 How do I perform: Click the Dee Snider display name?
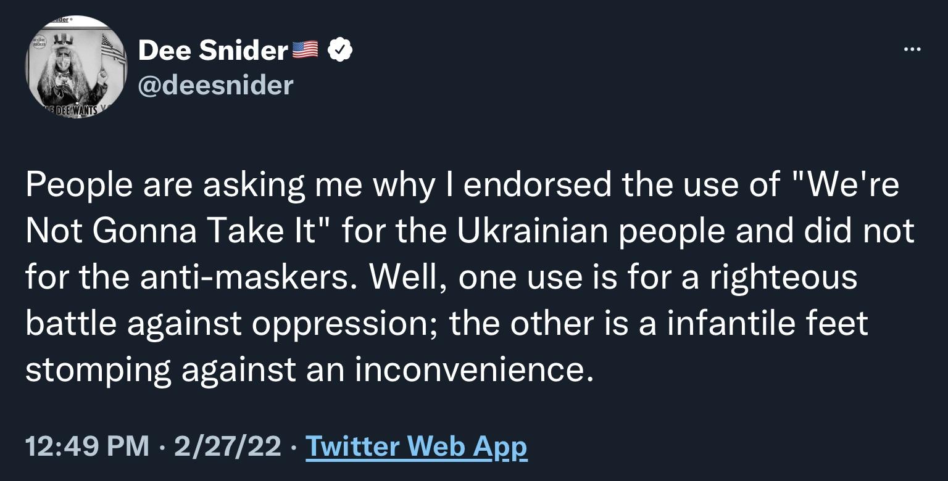213,51
